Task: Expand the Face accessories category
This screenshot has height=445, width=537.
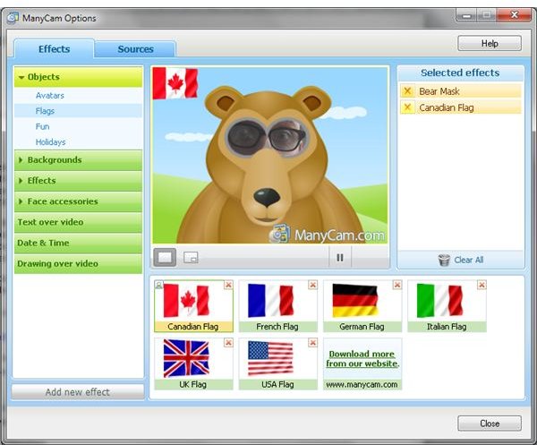Action: pos(78,201)
